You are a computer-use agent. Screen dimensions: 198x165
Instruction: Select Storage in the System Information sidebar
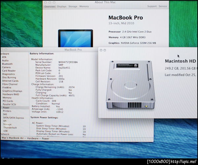coord(7,124)
